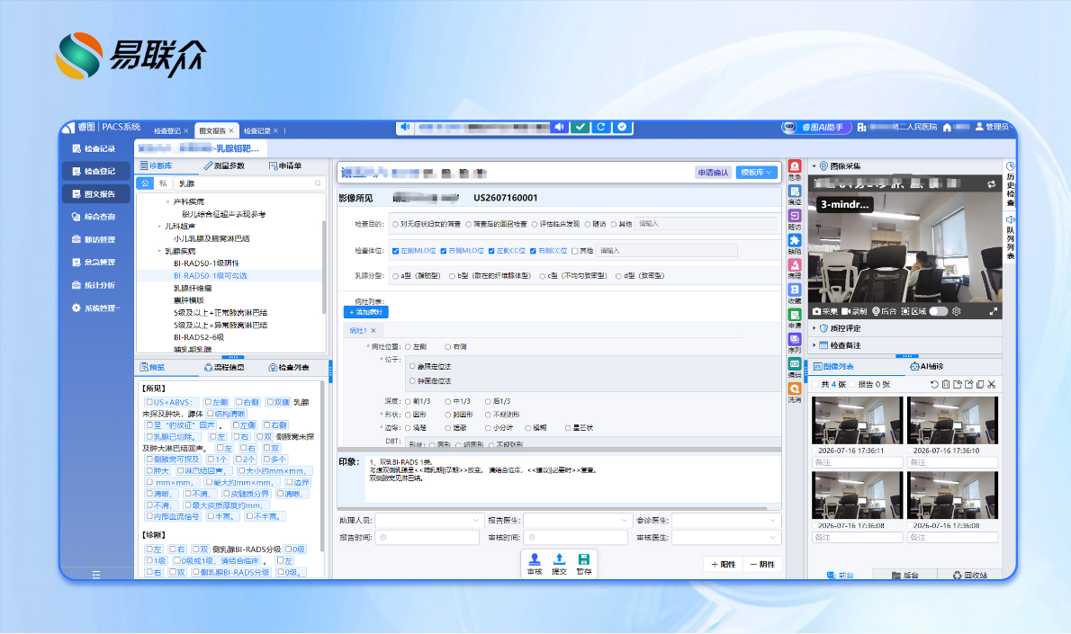The width and height of the screenshot is (1071, 634).
Task: Uncheck 右侧CC位 checkbox
Action: tap(533, 251)
